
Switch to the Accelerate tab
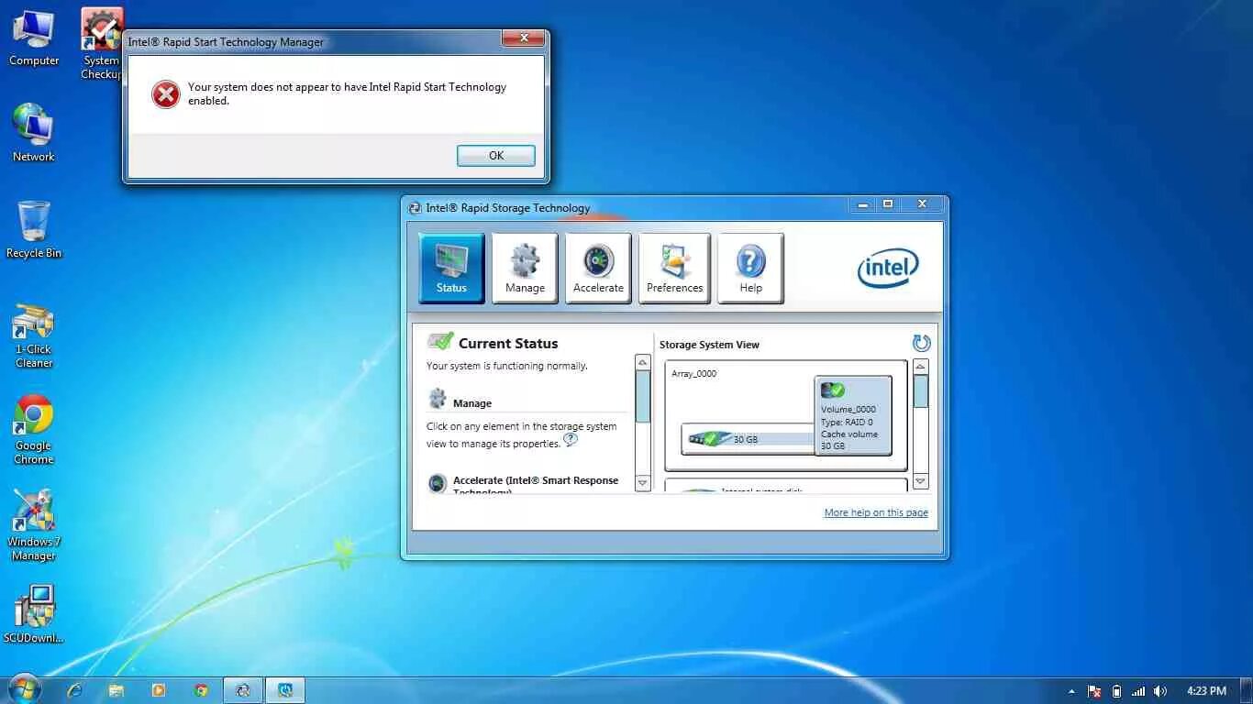coord(598,268)
